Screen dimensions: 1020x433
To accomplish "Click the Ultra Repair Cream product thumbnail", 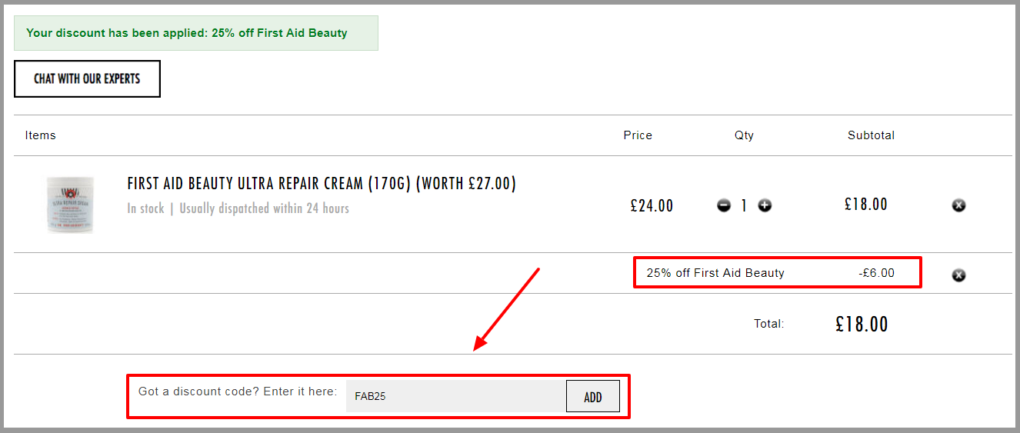I will point(70,205).
